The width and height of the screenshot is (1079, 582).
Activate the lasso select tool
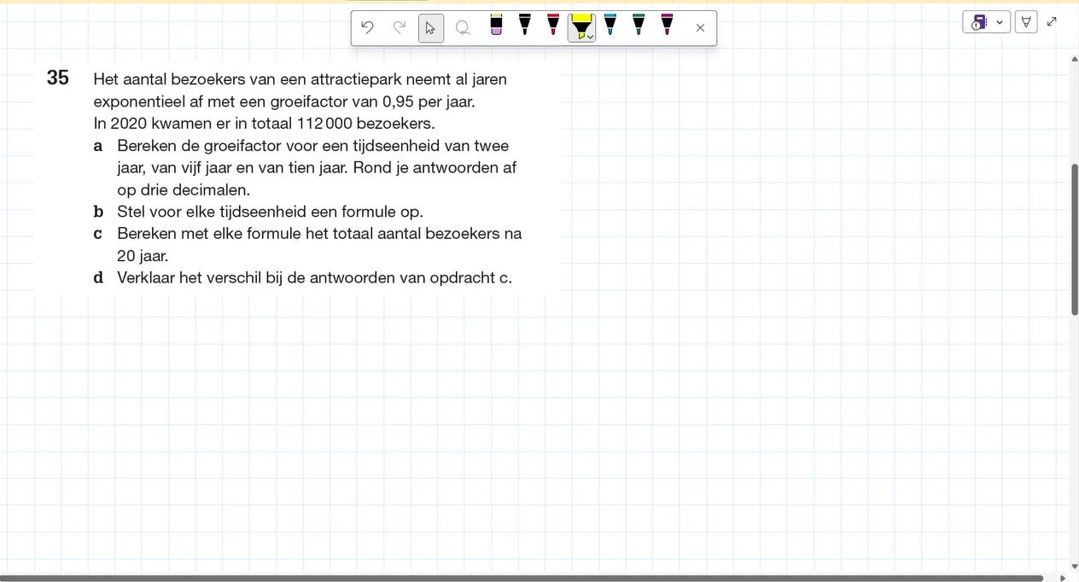coord(463,27)
